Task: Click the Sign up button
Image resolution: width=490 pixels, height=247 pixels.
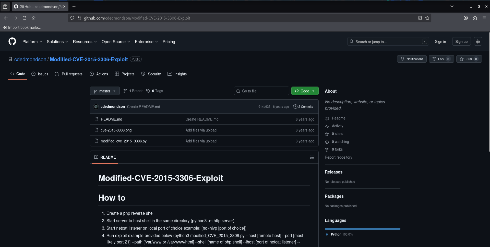Action: pyautogui.click(x=461, y=42)
